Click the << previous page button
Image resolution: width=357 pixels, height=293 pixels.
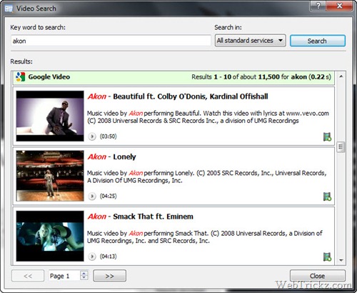point(28,276)
